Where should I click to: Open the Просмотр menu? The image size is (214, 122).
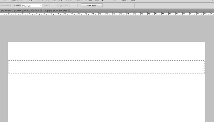[57, 0]
